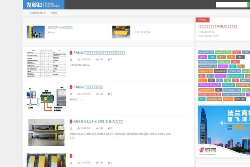Select the CentOS (4) tag
Screen dimensions: 250x167
243,85
